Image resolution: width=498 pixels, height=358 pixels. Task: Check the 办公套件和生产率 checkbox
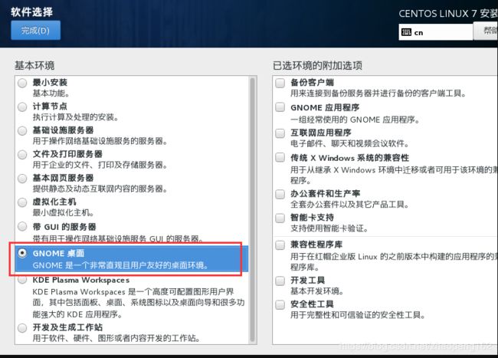coord(280,194)
